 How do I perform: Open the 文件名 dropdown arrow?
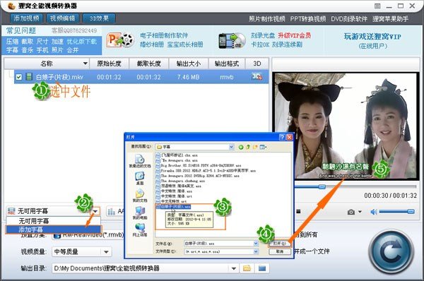click(x=256, y=244)
